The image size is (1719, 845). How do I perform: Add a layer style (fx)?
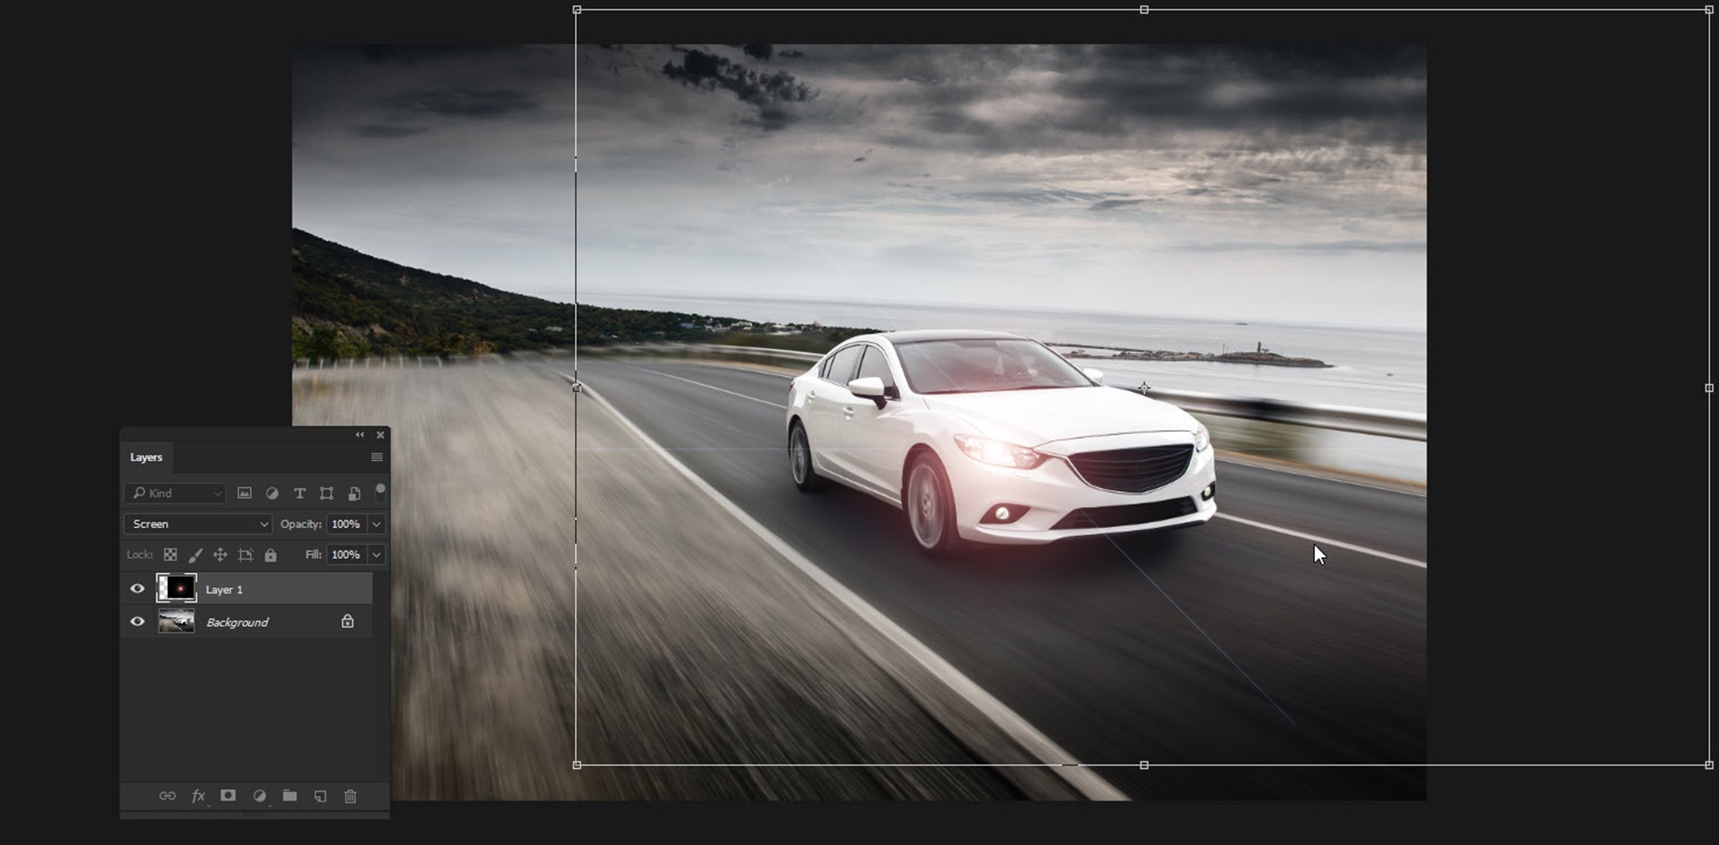pyautogui.click(x=198, y=796)
